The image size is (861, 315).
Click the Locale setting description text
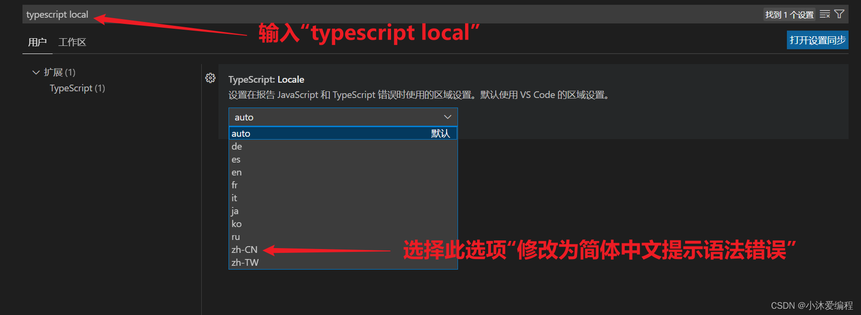coord(419,95)
